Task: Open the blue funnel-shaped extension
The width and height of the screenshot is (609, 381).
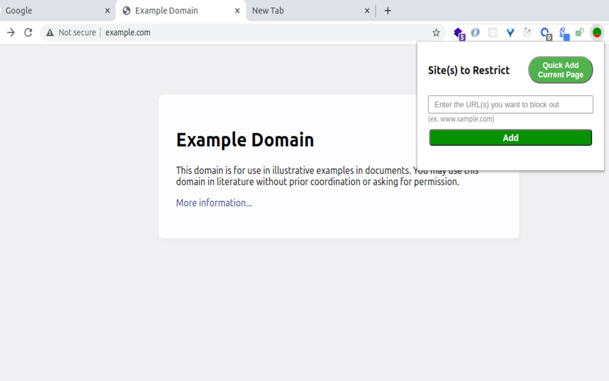Action: [510, 32]
